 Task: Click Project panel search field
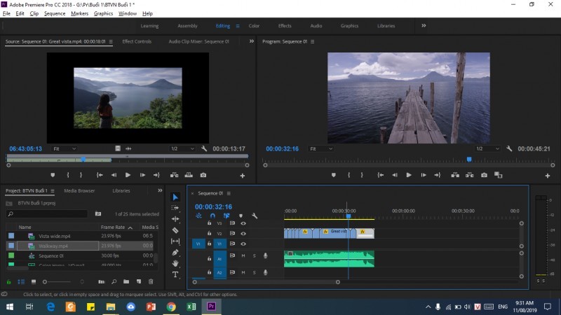tap(47, 214)
